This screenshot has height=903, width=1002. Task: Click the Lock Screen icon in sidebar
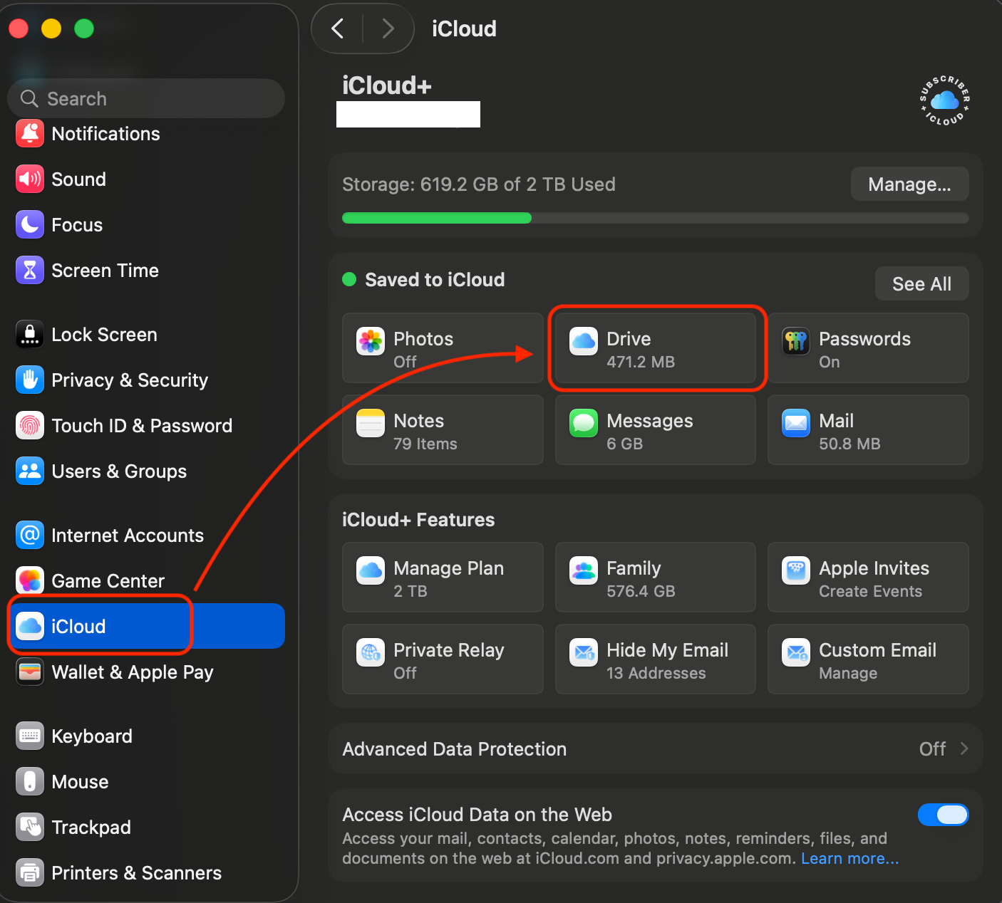(x=30, y=335)
